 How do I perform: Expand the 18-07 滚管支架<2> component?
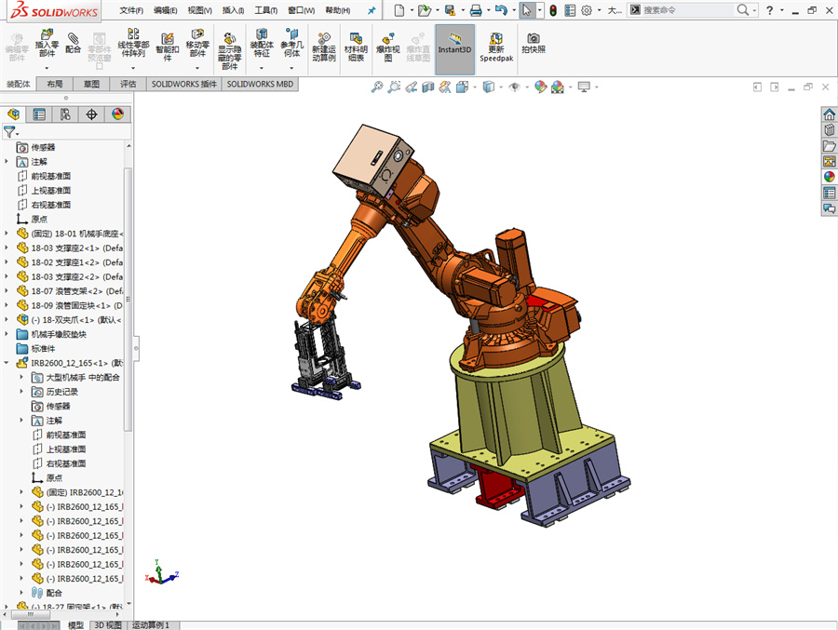point(8,291)
